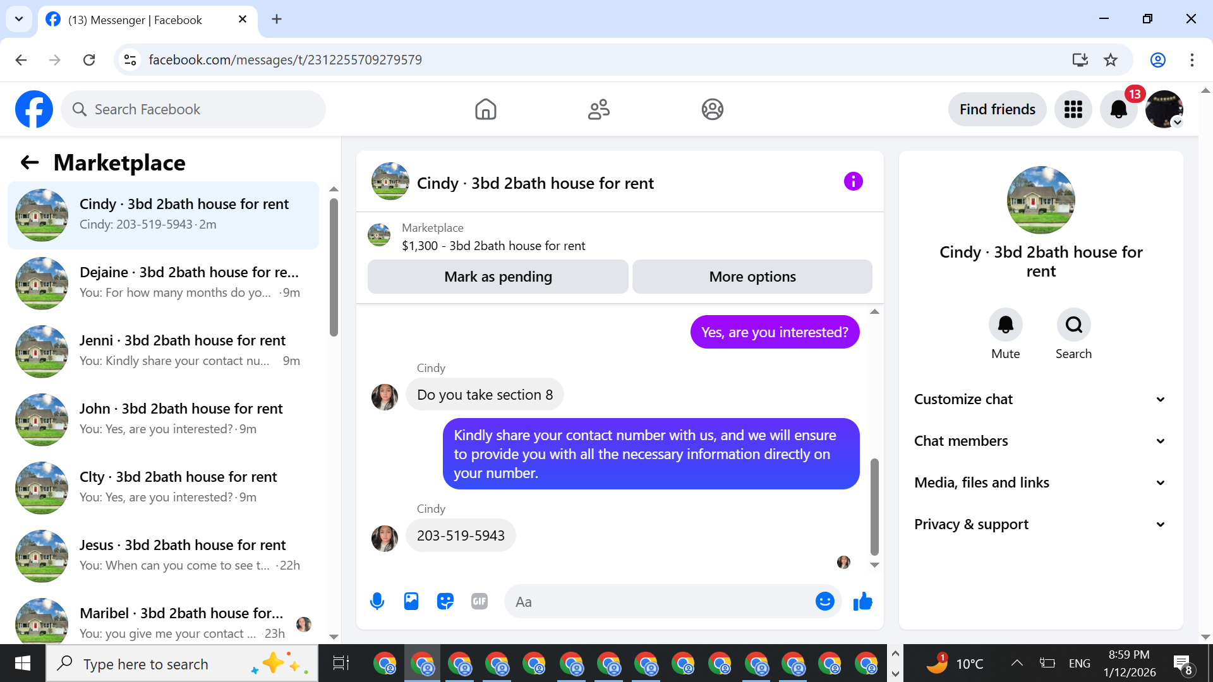The width and height of the screenshot is (1213, 682).
Task: Click the voice message microphone icon
Action: (377, 601)
